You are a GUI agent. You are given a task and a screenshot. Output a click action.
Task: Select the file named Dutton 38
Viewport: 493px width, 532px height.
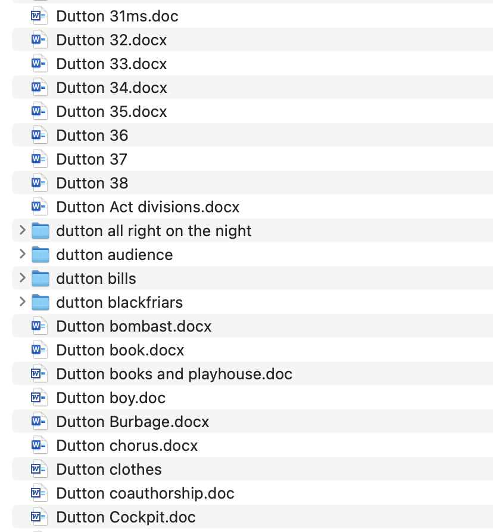[92, 183]
